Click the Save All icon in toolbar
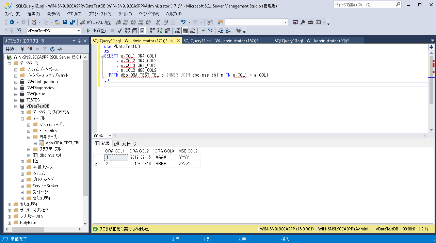The height and width of the screenshot is (243, 436). pyautogui.click(x=72, y=22)
